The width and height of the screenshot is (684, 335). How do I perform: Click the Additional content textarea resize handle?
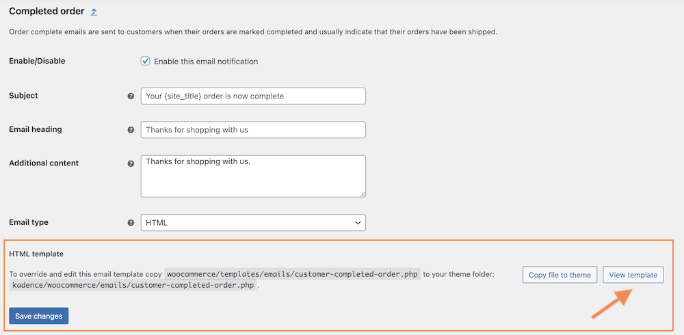tap(363, 194)
